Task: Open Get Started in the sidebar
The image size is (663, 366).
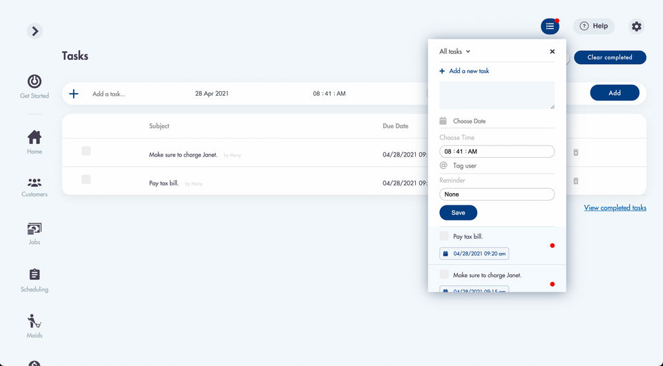Action: coord(35,87)
